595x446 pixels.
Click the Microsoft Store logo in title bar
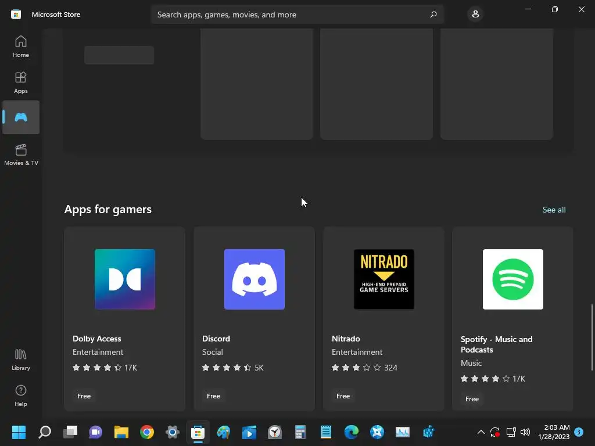pyautogui.click(x=16, y=15)
